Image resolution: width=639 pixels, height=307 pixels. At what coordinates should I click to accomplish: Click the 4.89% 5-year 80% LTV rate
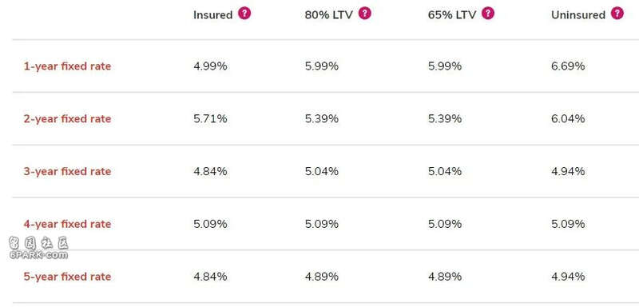click(322, 277)
